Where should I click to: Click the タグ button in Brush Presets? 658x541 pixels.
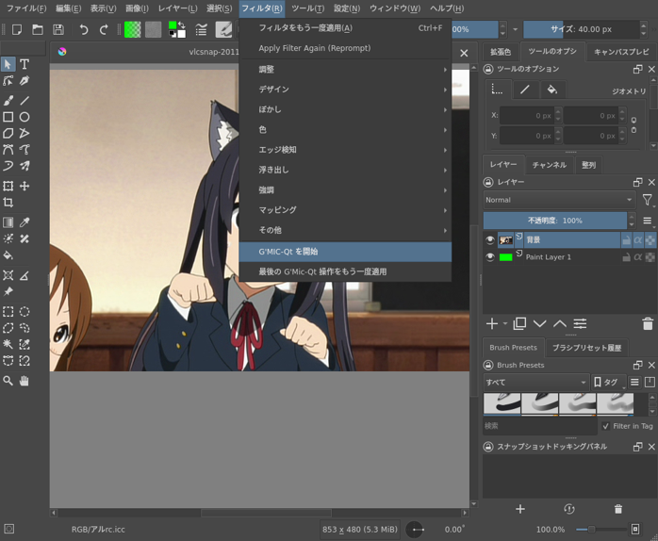click(607, 383)
